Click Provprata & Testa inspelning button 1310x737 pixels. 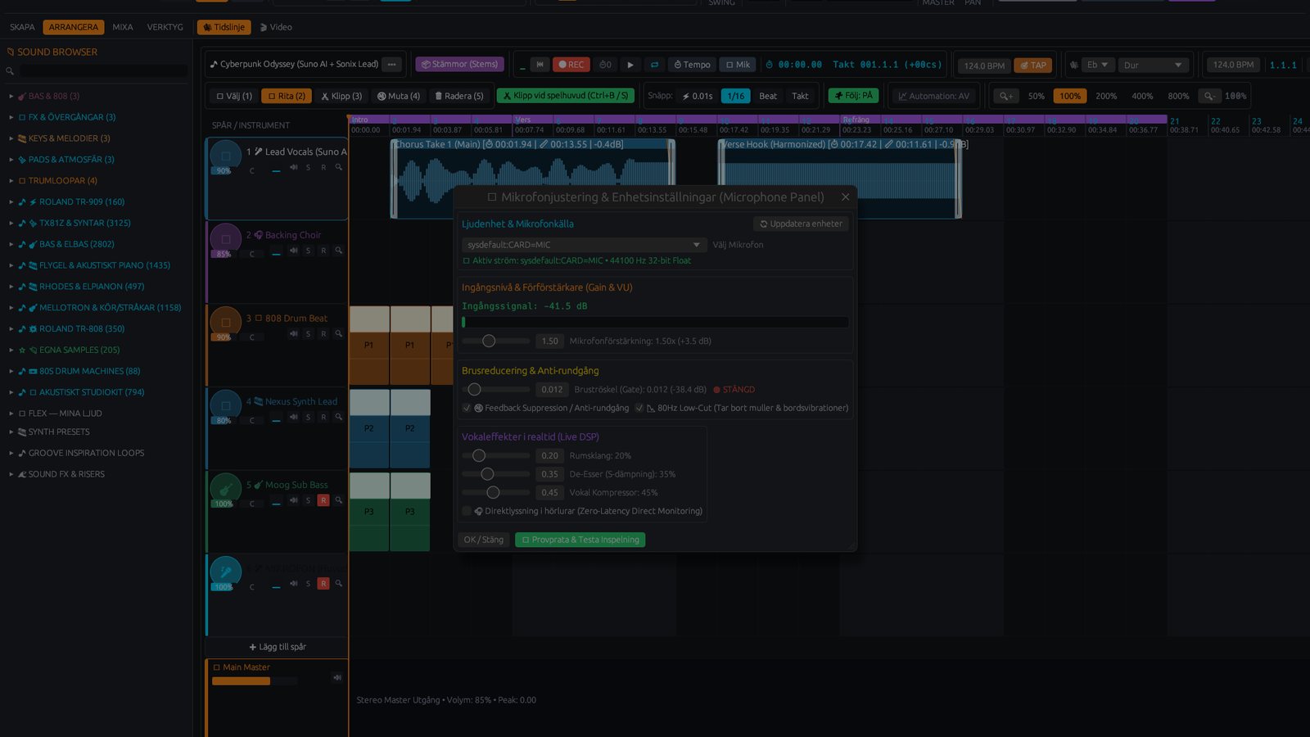pos(580,540)
